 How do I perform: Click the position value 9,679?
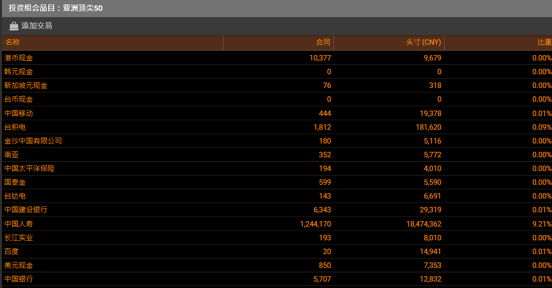(x=433, y=58)
